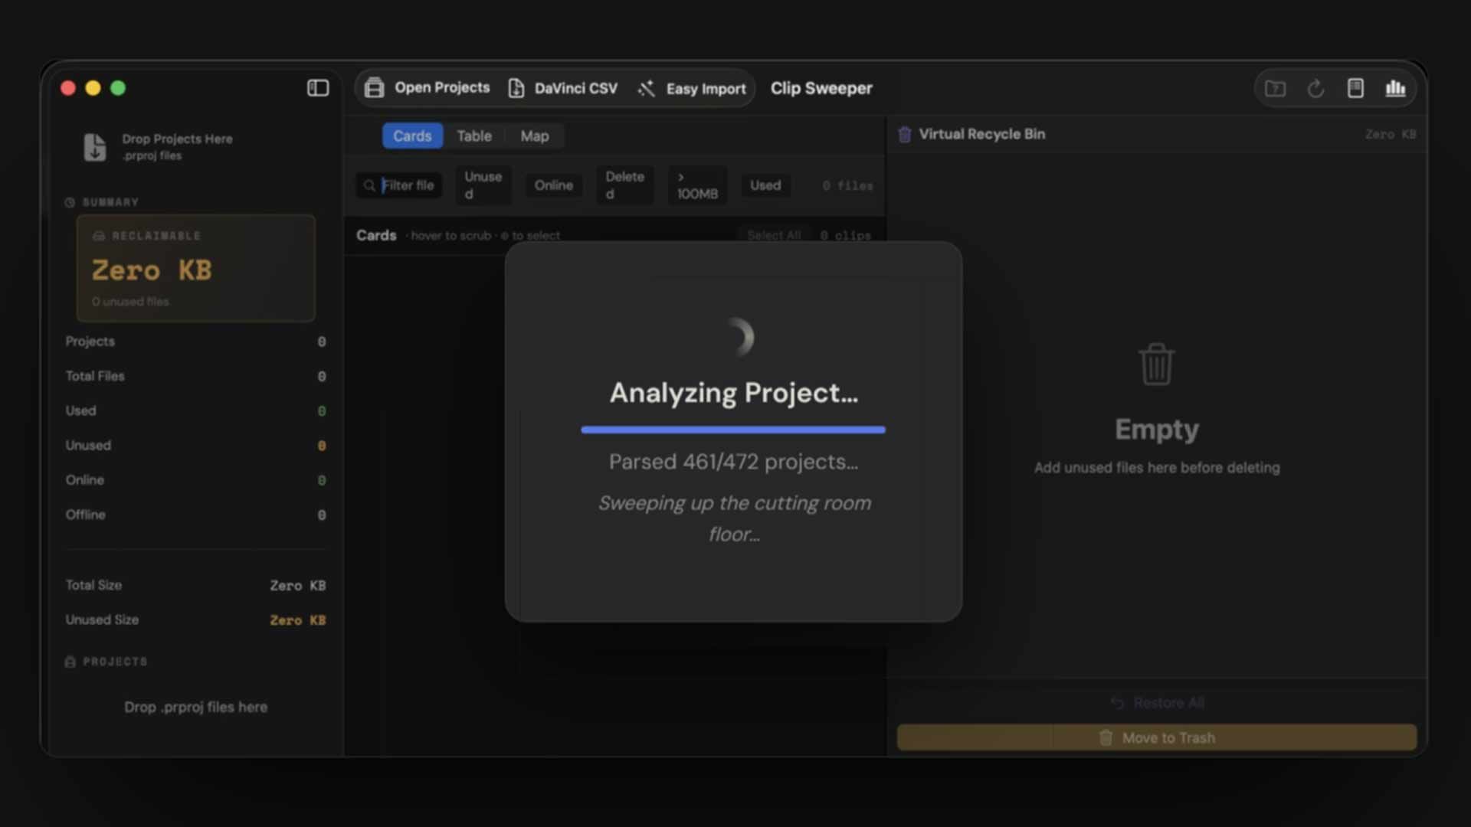
Task: Click the Filter file search field
Action: (x=399, y=185)
